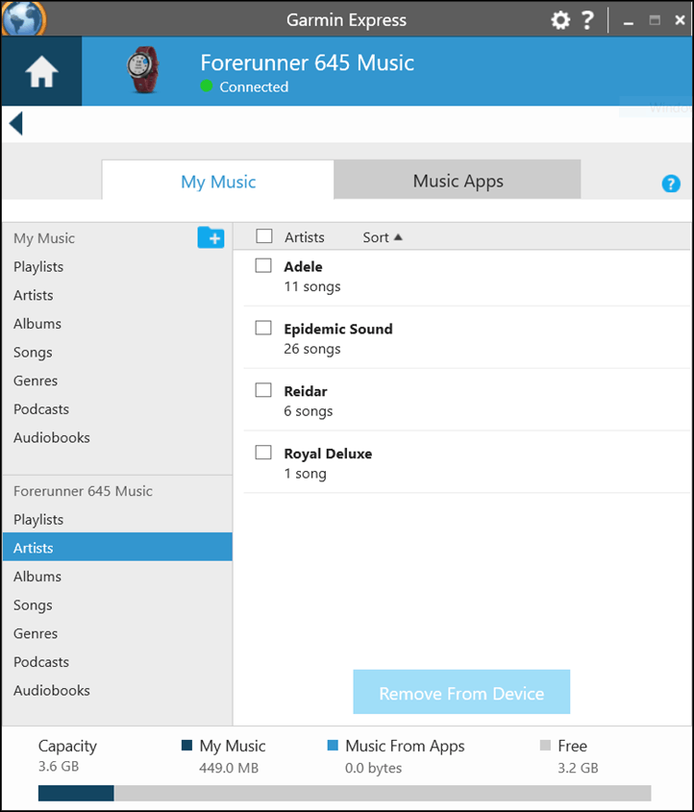Check the Epidemic Sound checkbox
Image resolution: width=694 pixels, height=812 pixels.
coord(263,328)
